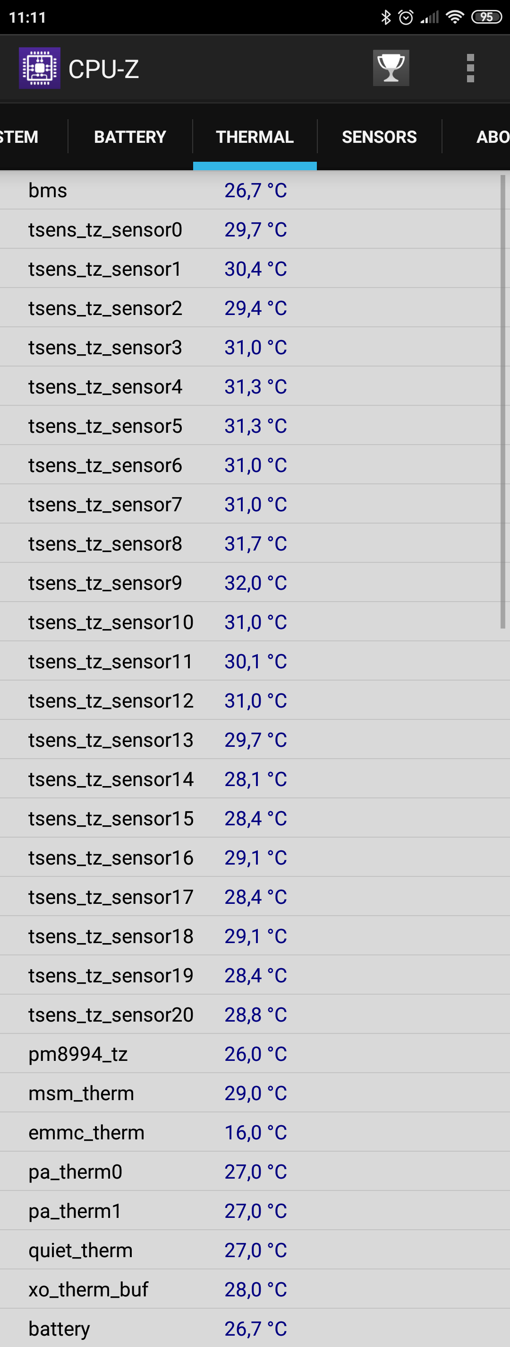The image size is (510, 1347).
Task: Open the partially visible System tab
Action: 20,137
